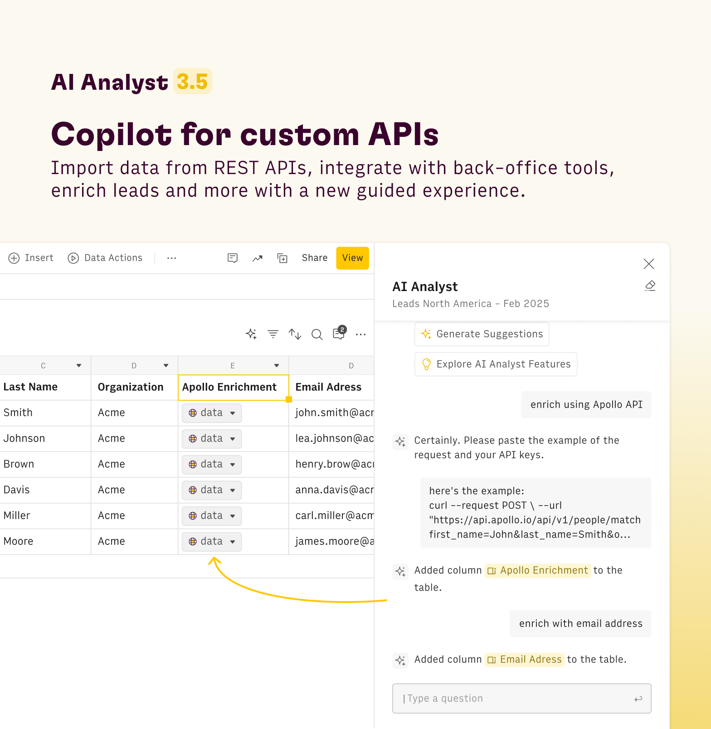This screenshot has width=711, height=729.
Task: Click the yellow View button
Action: [352, 258]
